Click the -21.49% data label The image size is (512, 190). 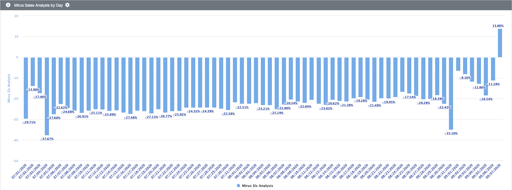pos(375,105)
